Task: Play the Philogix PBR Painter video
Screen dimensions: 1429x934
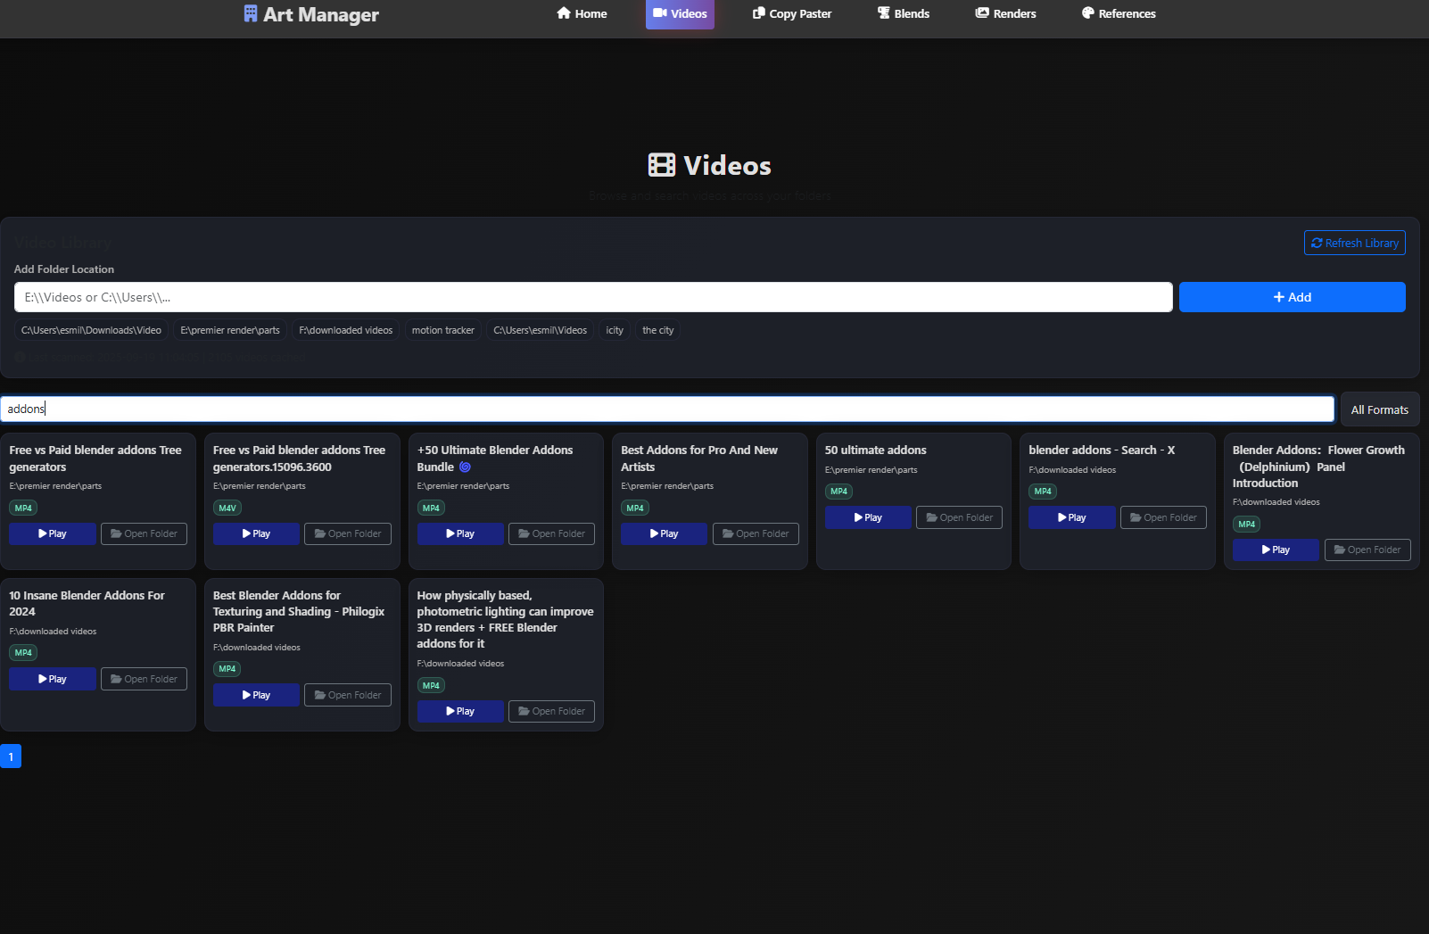Action: coord(256,694)
